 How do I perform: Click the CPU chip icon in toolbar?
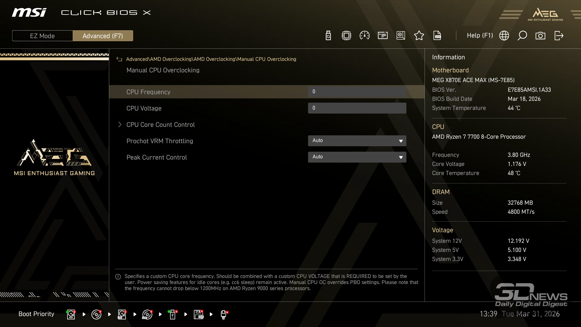point(346,36)
